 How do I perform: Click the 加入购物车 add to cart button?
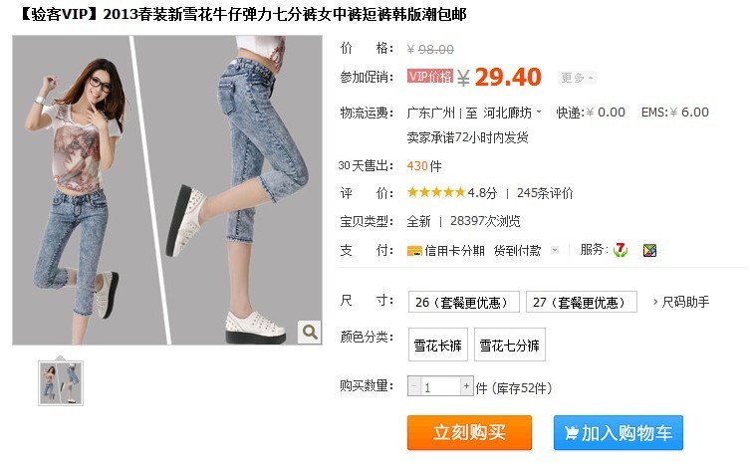pos(619,432)
